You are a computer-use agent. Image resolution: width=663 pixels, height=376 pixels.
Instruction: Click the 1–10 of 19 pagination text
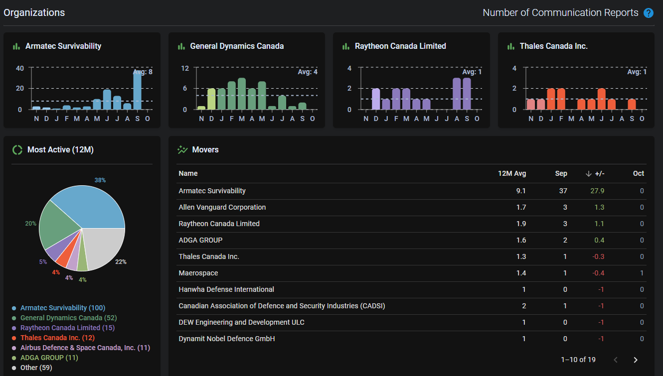(x=578, y=360)
